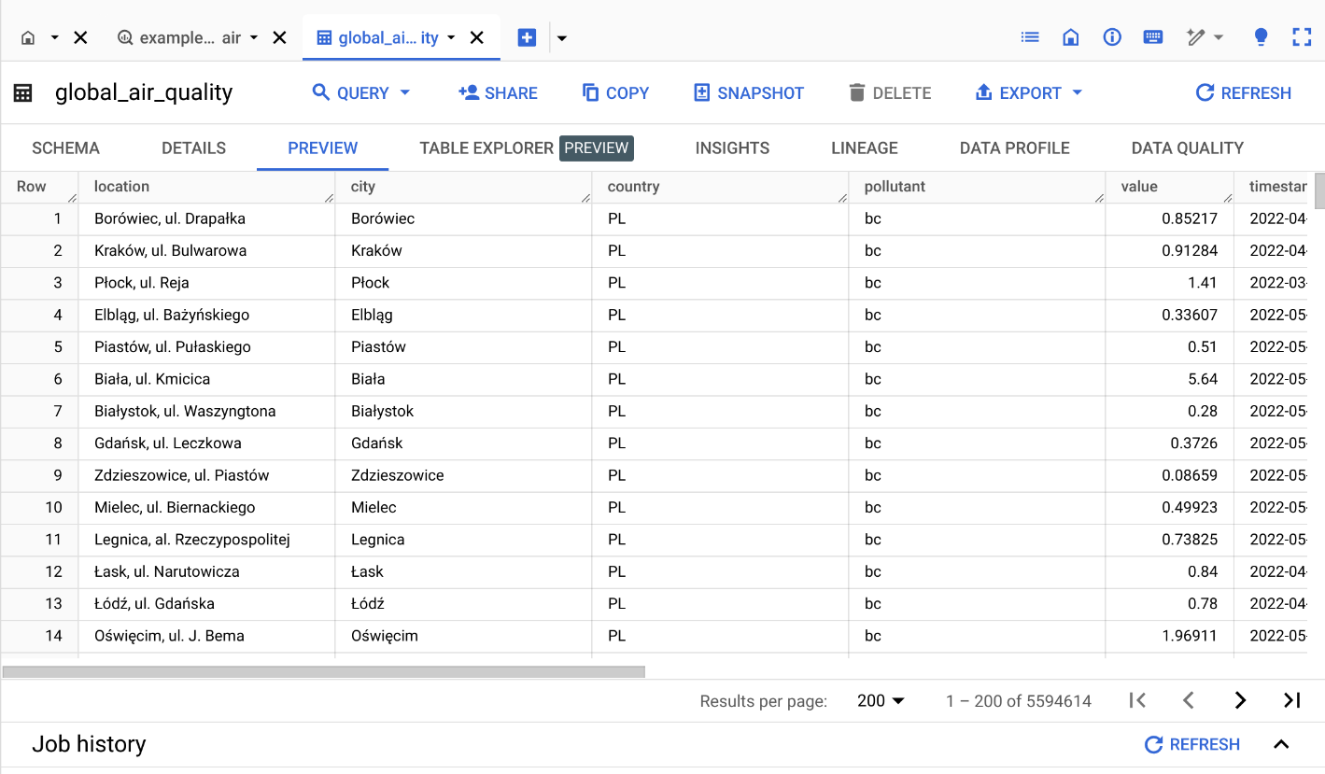The height and width of the screenshot is (774, 1325).
Task: Click the COPY table button
Action: click(x=615, y=93)
